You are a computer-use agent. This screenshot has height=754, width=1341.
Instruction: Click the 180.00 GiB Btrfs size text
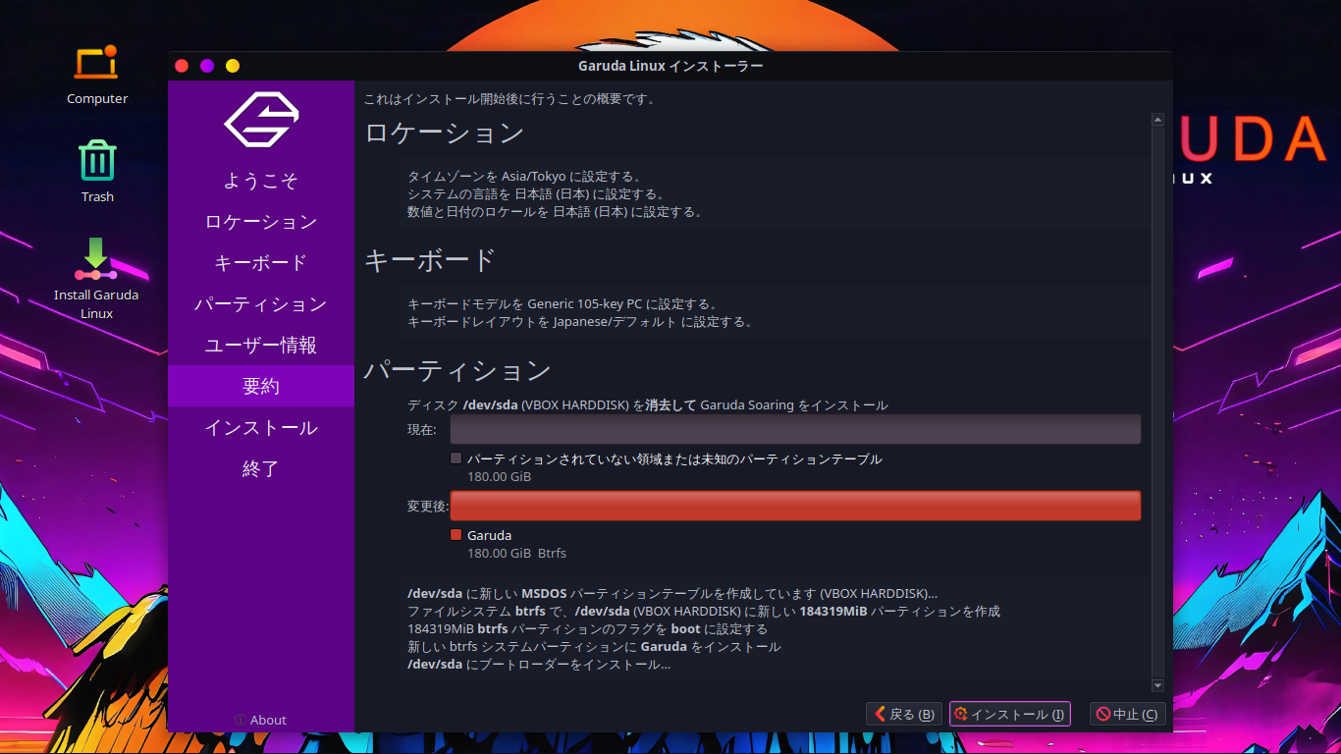[516, 554]
